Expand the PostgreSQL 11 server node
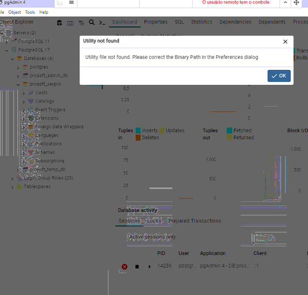The width and height of the screenshot is (308, 295). coord(7,42)
